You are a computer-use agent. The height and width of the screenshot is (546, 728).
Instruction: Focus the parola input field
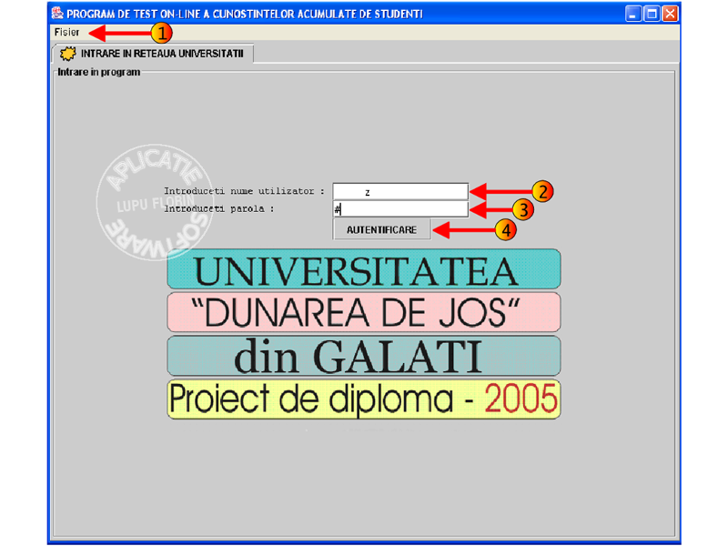click(400, 209)
